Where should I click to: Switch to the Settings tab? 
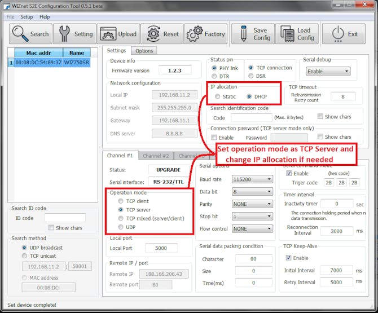116,50
